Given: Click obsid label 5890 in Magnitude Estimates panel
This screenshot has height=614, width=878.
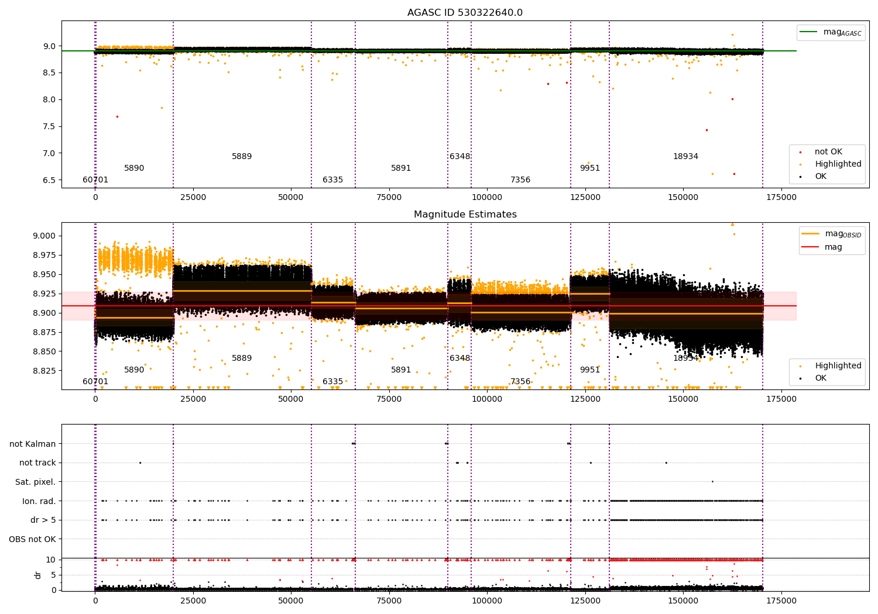Looking at the screenshot, I should pyautogui.click(x=134, y=370).
